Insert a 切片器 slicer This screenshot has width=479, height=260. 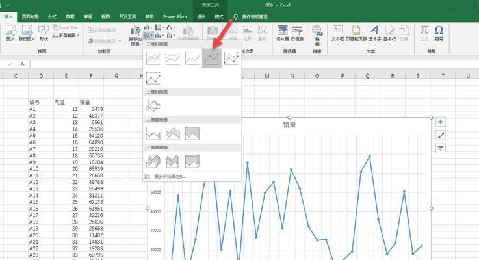[x=282, y=33]
